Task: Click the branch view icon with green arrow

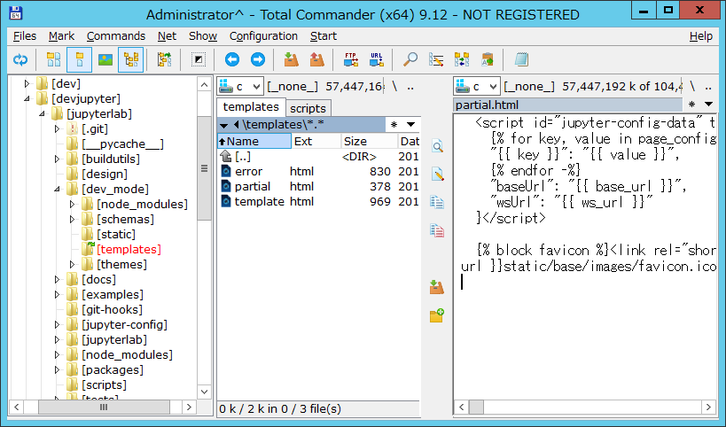Action: point(164,59)
